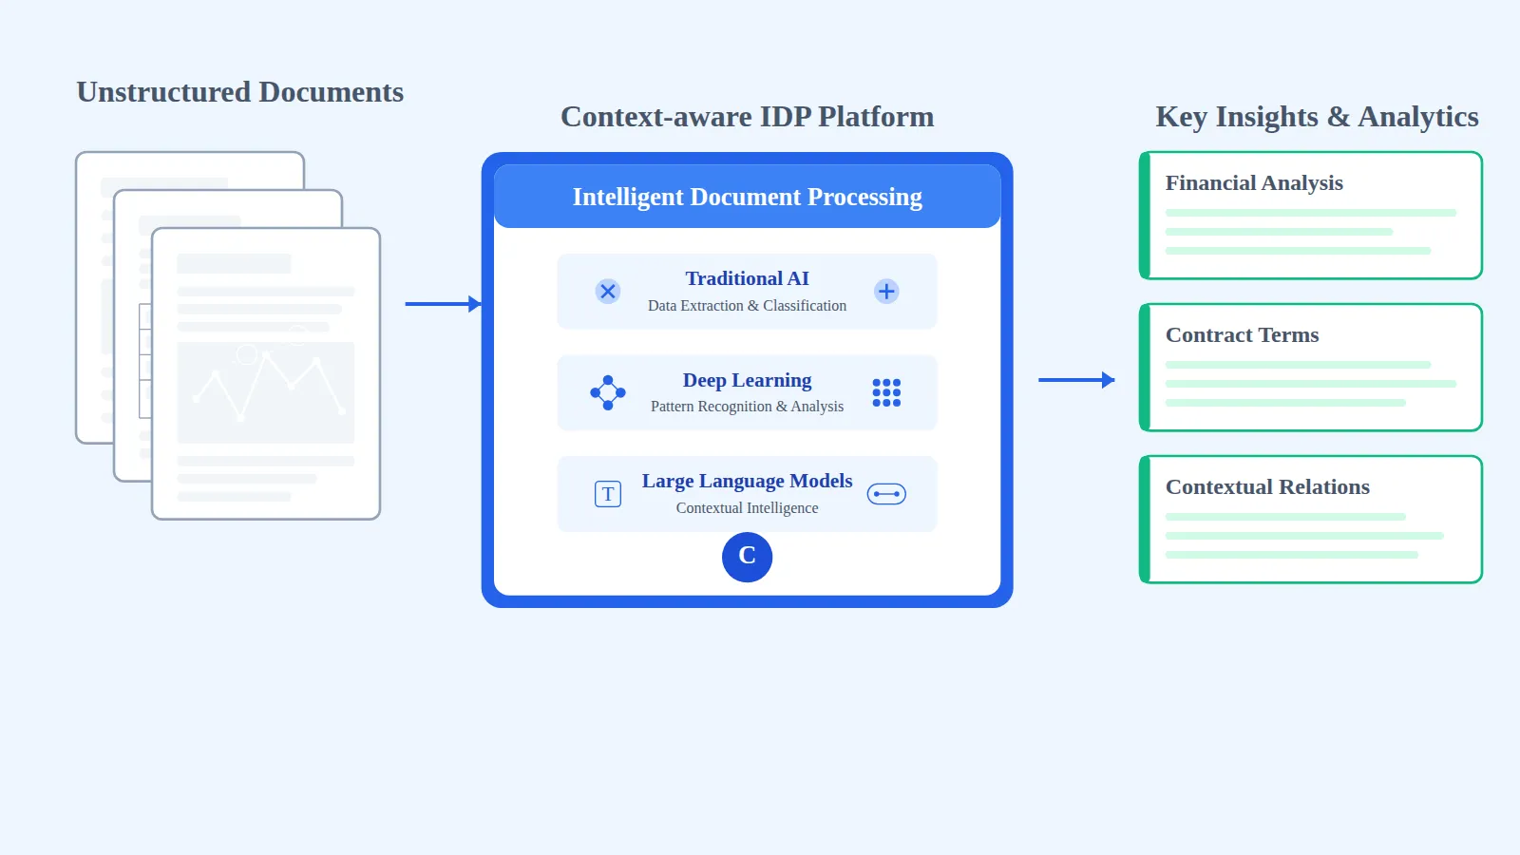Viewport: 1520px width, 855px height.
Task: Click the Key Insights & Analytics heading
Action: (x=1317, y=117)
